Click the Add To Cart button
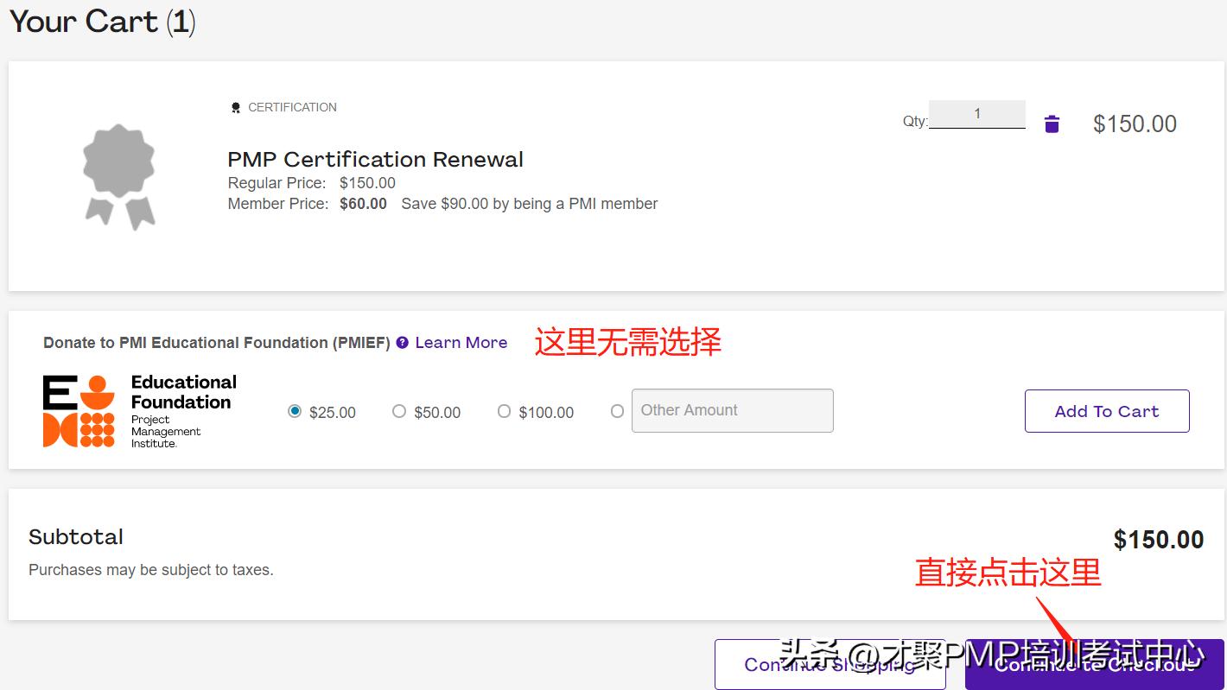Image resolution: width=1227 pixels, height=690 pixels. pyautogui.click(x=1107, y=411)
